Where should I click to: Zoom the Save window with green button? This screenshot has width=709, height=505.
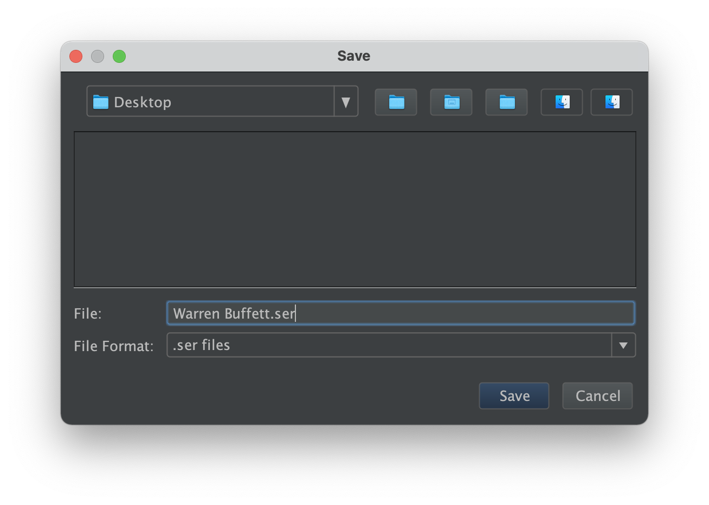click(x=119, y=56)
